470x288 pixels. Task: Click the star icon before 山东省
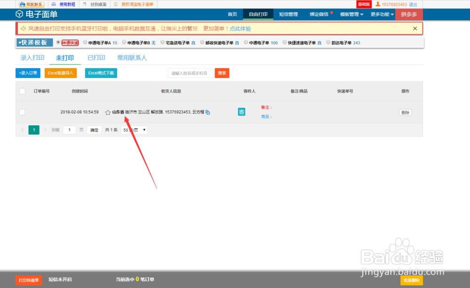pyautogui.click(x=108, y=112)
